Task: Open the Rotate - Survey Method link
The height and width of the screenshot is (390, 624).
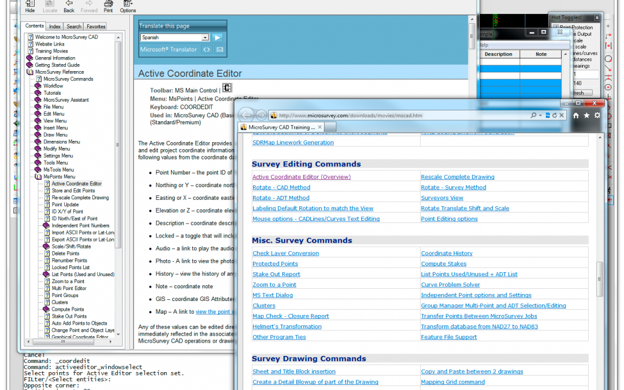Action: click(453, 188)
